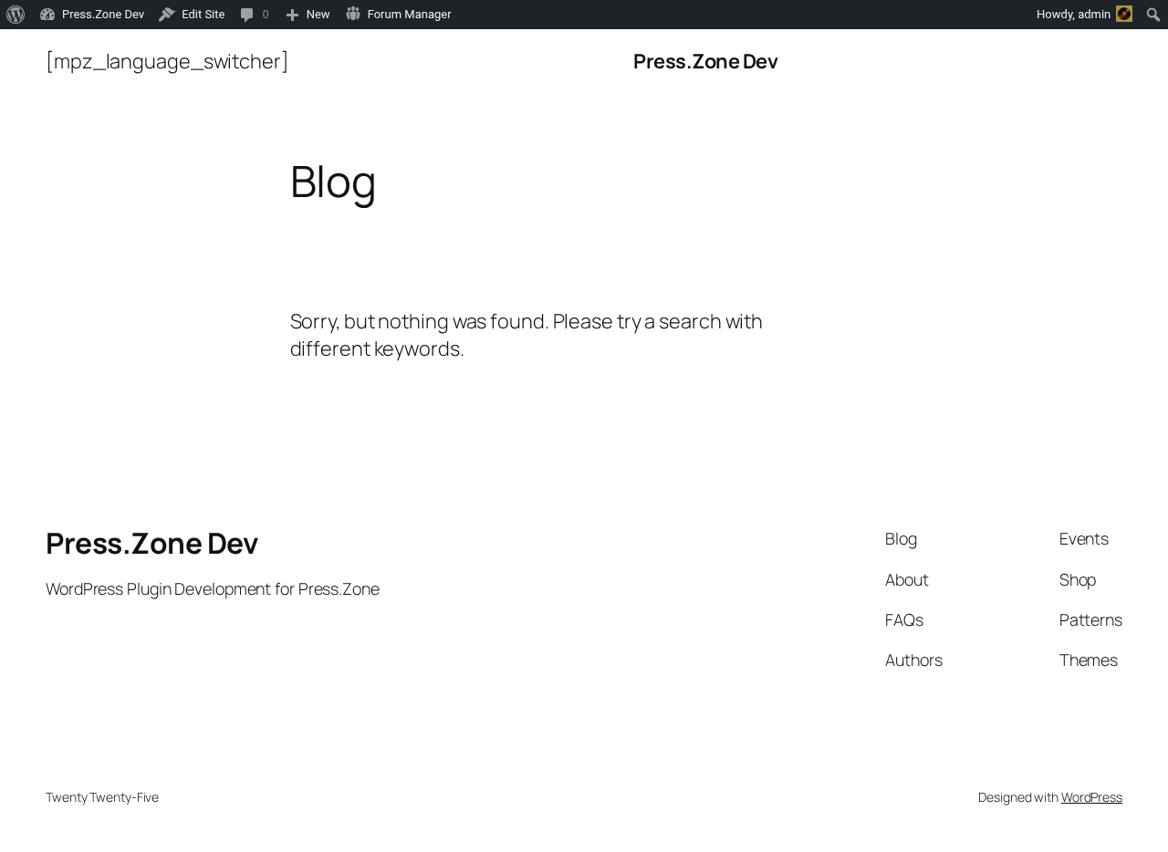The width and height of the screenshot is (1168, 852).
Task: Open the Blog footer link
Action: 901,539
